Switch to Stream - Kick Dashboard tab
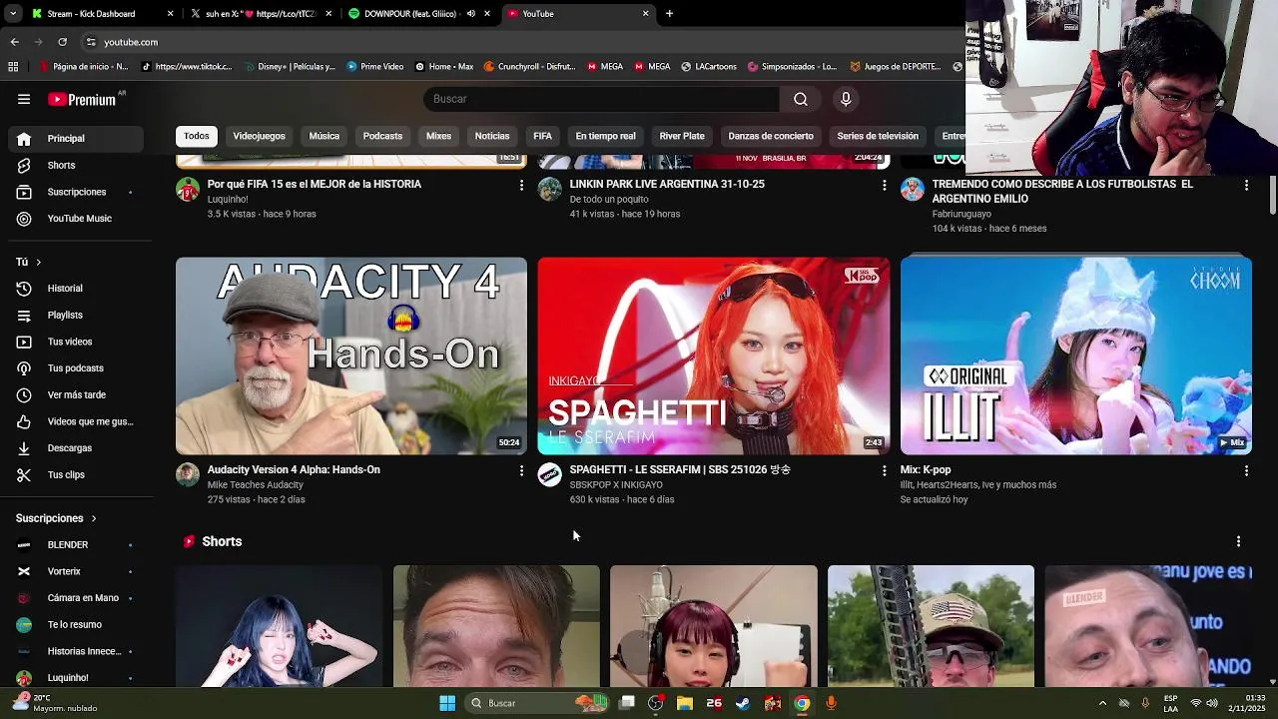The image size is (1278, 719). (103, 14)
